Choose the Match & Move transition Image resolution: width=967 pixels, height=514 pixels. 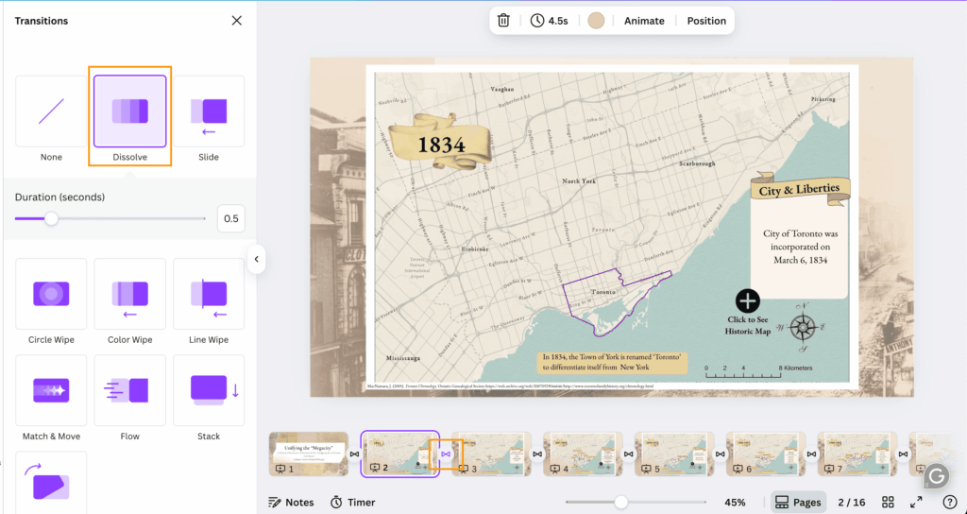(x=51, y=390)
